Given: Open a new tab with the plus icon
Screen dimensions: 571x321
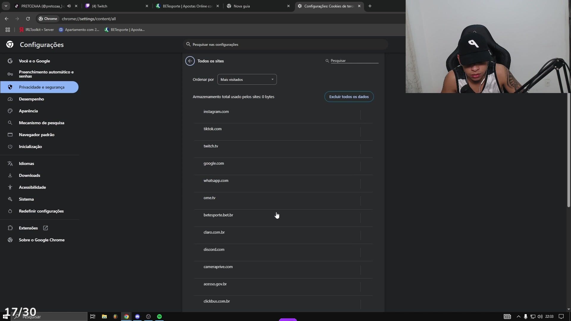Looking at the screenshot, I should coord(370,6).
